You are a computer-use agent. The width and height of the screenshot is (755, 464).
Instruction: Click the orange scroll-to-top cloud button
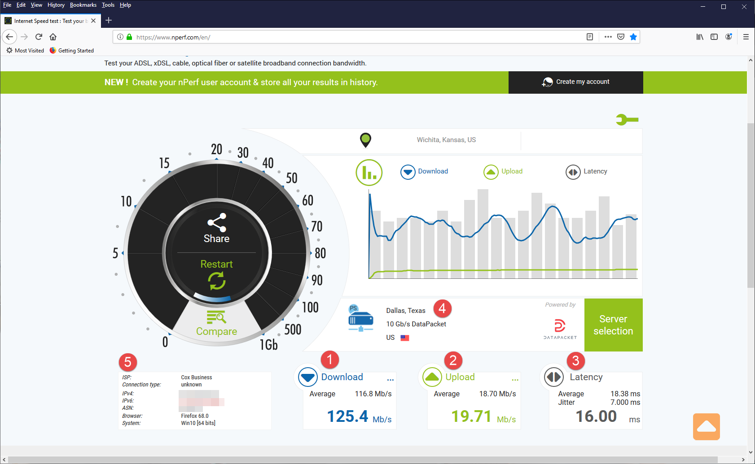[707, 427]
